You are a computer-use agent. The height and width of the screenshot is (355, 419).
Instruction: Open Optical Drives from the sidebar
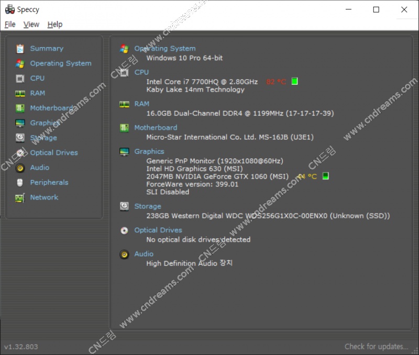(x=54, y=153)
